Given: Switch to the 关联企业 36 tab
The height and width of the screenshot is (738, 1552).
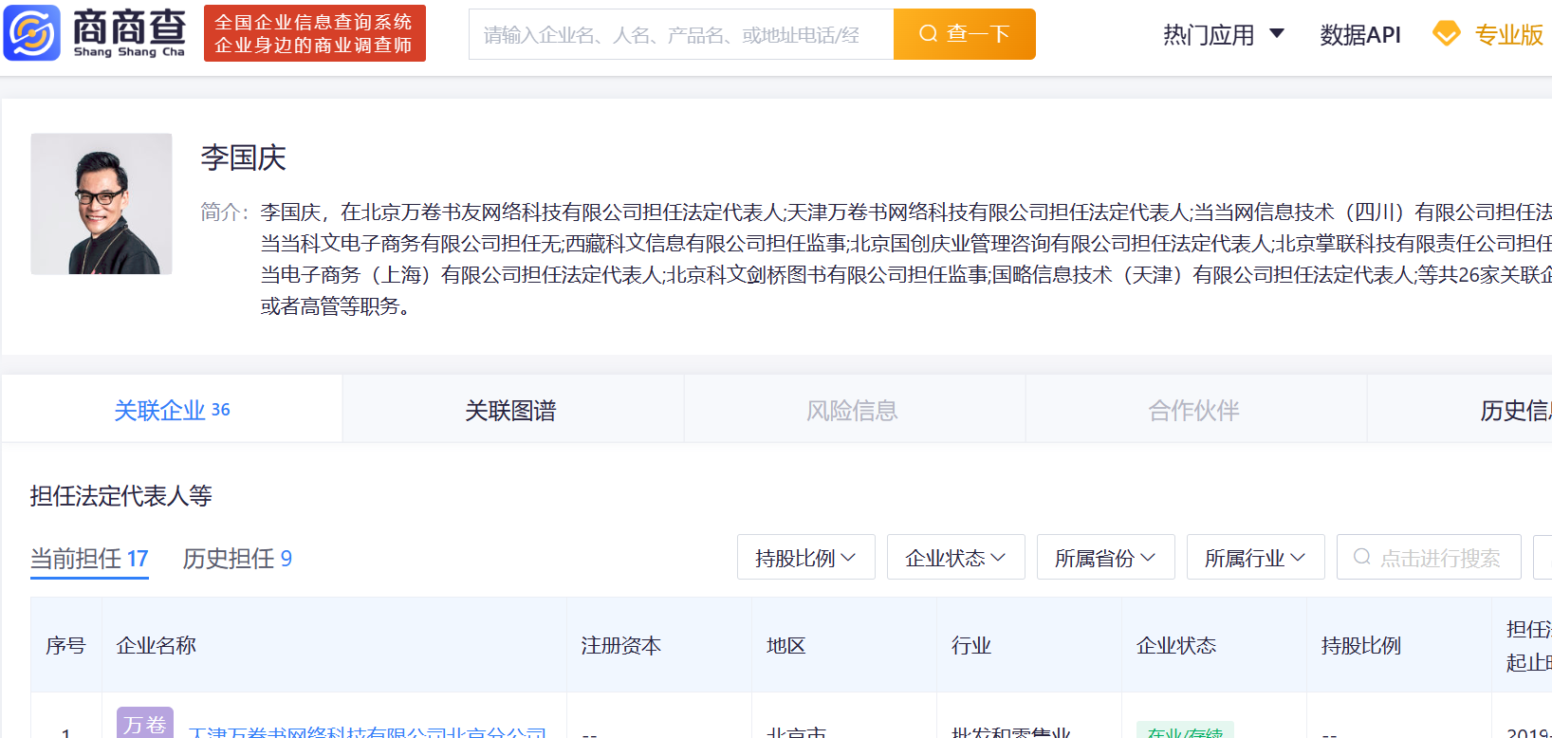Looking at the screenshot, I should pyautogui.click(x=172, y=410).
